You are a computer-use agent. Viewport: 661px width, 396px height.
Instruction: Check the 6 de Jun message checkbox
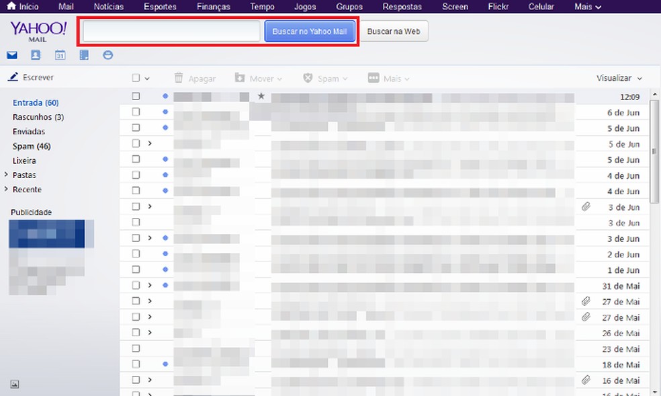click(136, 112)
